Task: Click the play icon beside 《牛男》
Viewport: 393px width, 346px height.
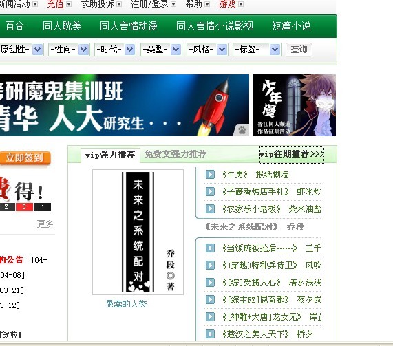Action: (210, 175)
